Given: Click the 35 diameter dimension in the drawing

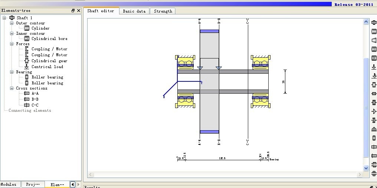Looking at the screenshot, I should click(x=284, y=82).
